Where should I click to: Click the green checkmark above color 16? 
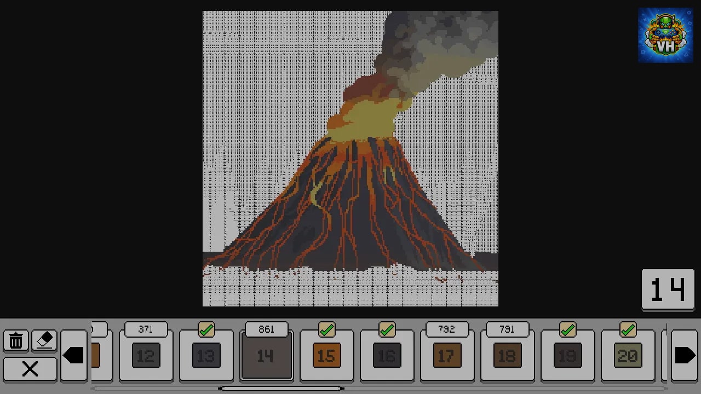click(387, 329)
